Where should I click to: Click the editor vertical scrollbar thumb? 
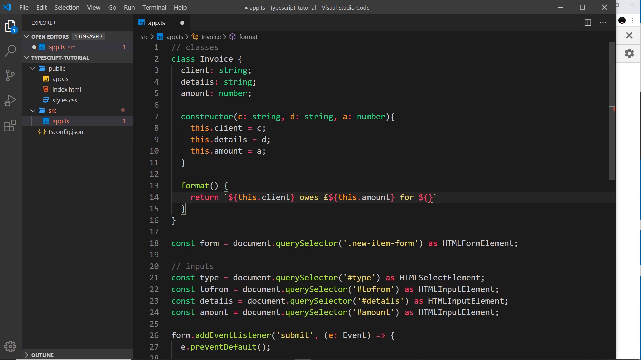pos(612,111)
